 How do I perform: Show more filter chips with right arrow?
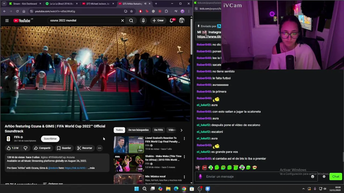click(181, 130)
